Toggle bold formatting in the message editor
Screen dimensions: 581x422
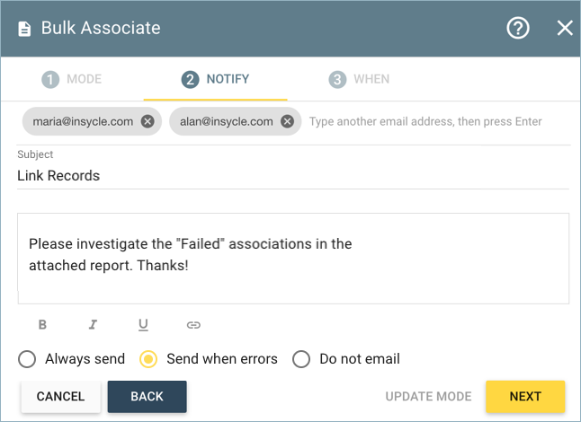[42, 325]
